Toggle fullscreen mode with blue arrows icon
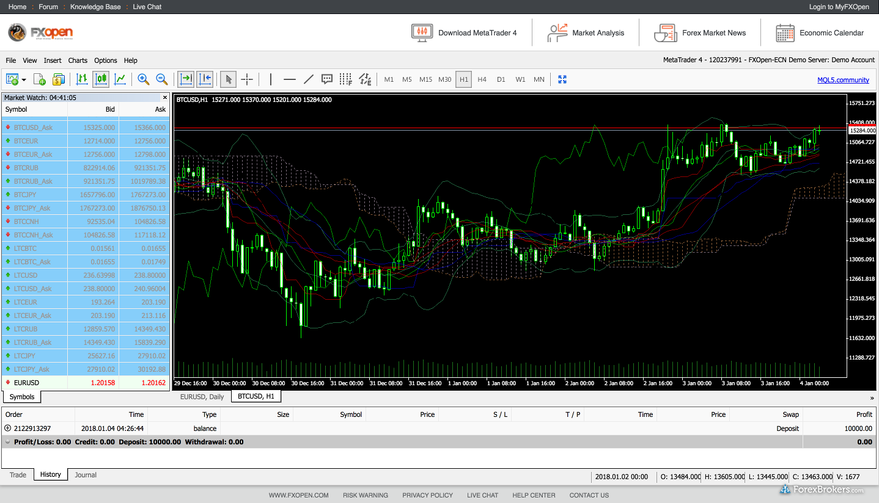The height and width of the screenshot is (503, 879). click(x=562, y=79)
